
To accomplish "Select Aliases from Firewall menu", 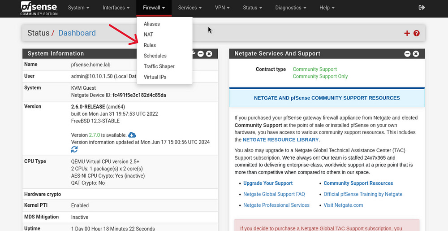I will [164, 24].
